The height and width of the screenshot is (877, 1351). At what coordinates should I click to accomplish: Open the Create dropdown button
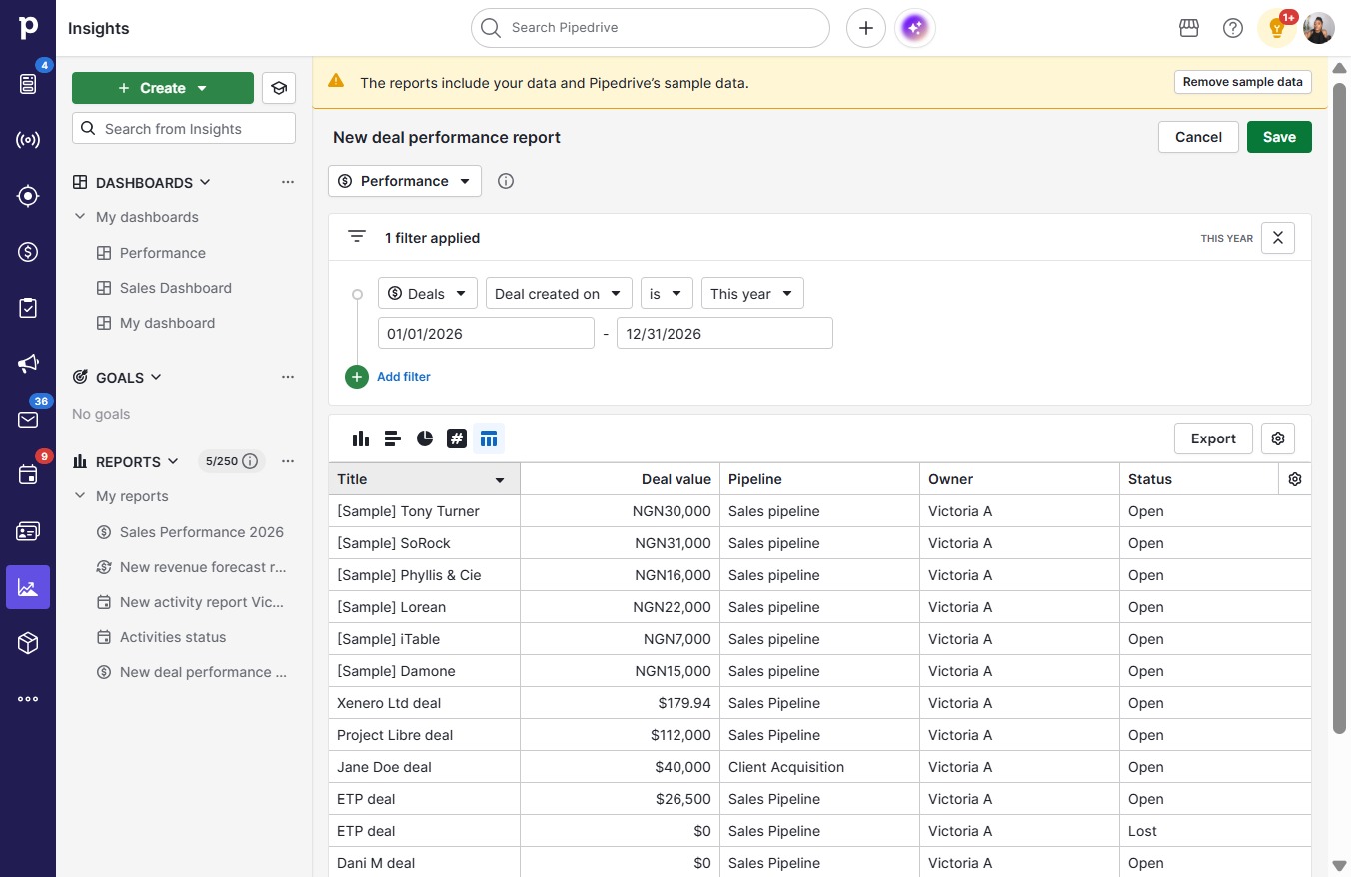click(x=163, y=88)
